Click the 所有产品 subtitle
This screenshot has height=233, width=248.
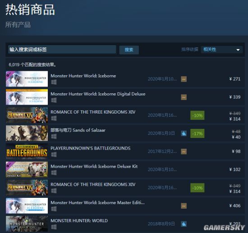pos(18,25)
